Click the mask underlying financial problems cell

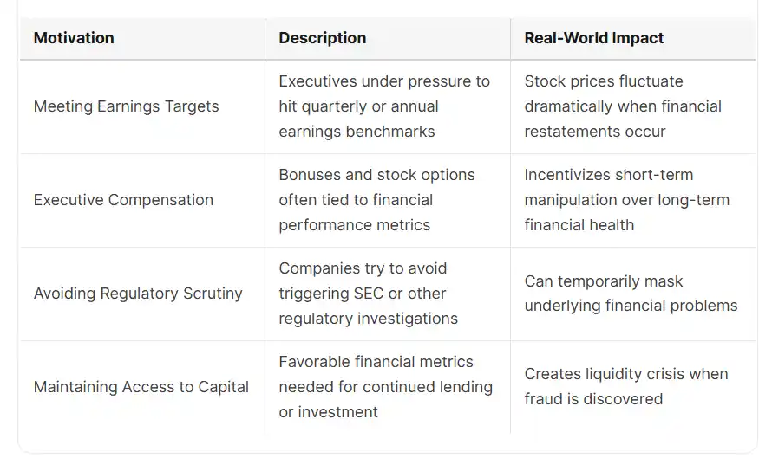[x=631, y=294]
